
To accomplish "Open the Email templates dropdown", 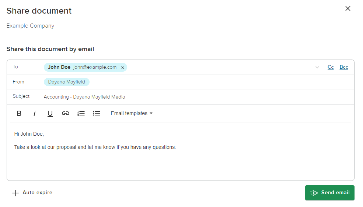I will click(132, 114).
